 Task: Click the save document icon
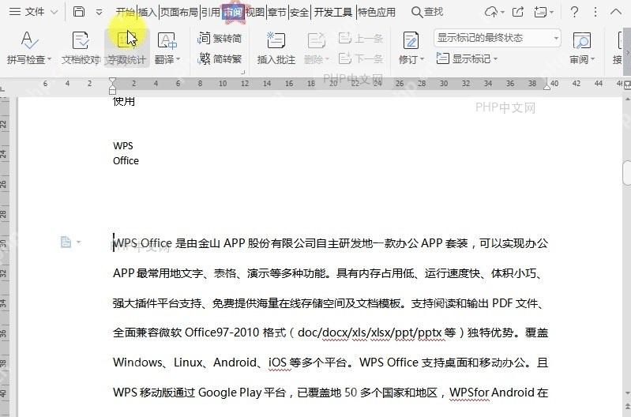coord(79,12)
